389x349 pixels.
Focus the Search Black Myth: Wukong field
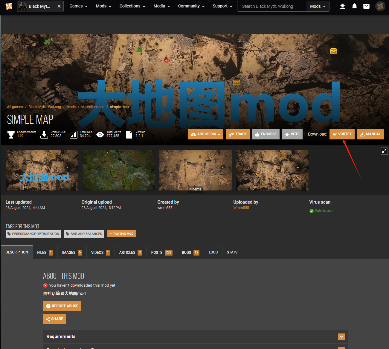click(272, 6)
